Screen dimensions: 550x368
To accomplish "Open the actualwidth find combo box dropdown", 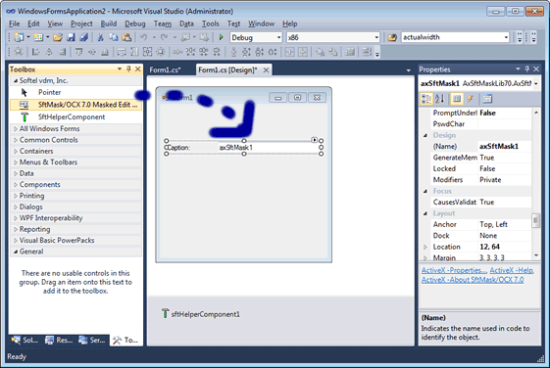I will pyautogui.click(x=506, y=37).
